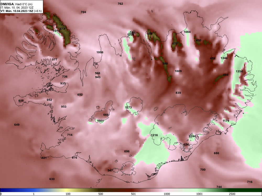Viewport: 262px width, 196px height.
Task: Click the 373 value on green terrain
Action: [x=62, y=29]
